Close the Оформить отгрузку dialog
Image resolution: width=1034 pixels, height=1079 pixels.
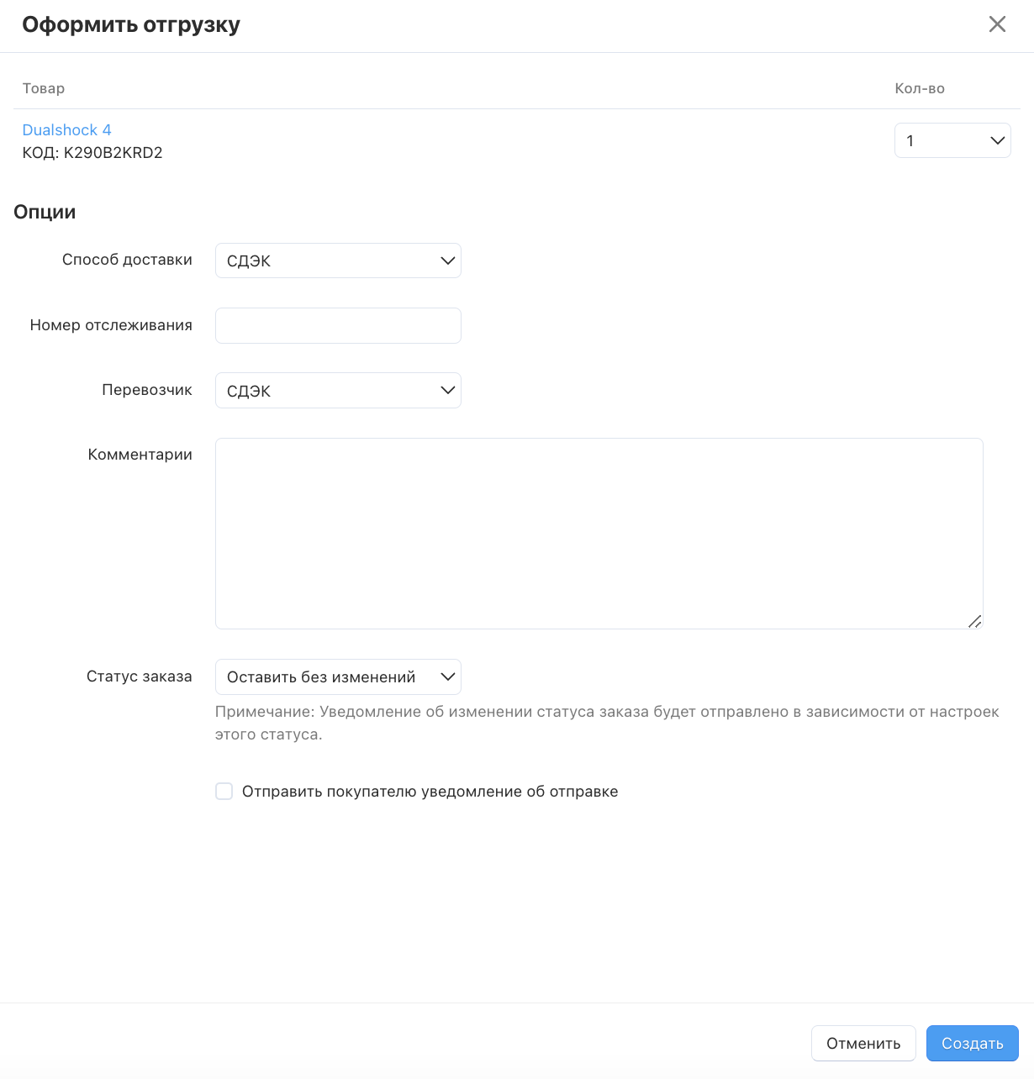(997, 24)
